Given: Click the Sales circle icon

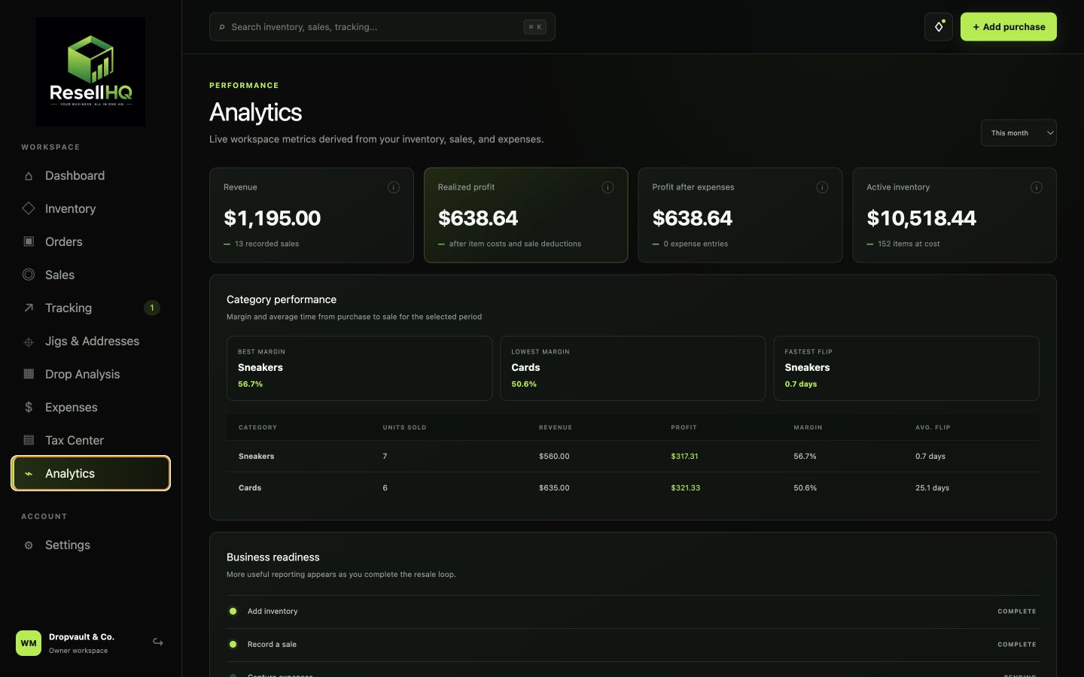Looking at the screenshot, I should point(29,275).
